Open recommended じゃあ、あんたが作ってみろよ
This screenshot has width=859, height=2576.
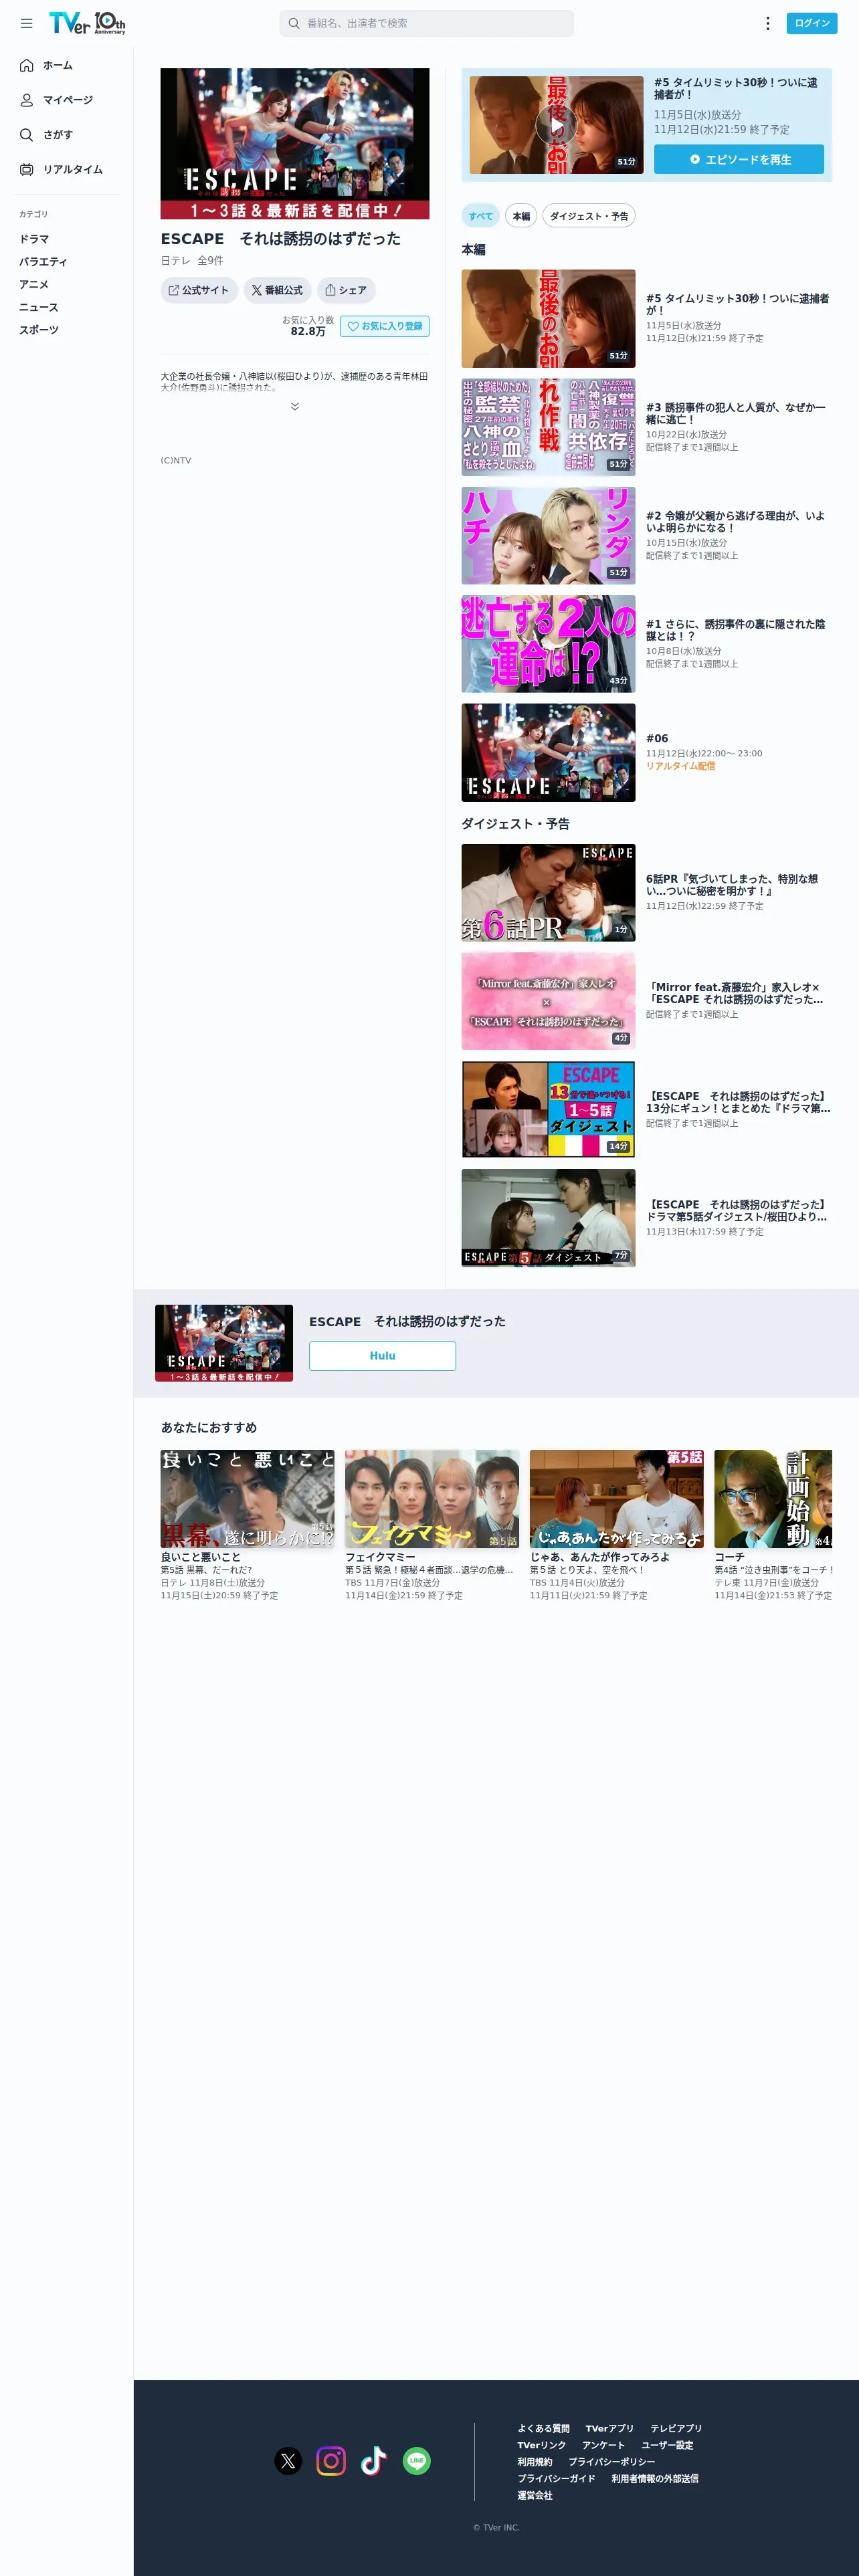point(617,1524)
